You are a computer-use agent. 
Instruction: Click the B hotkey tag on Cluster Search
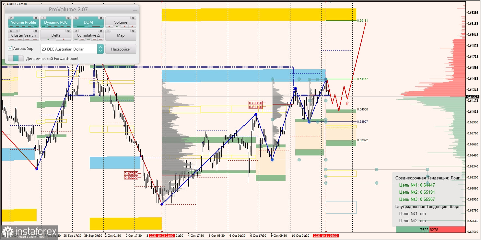pos(11,31)
